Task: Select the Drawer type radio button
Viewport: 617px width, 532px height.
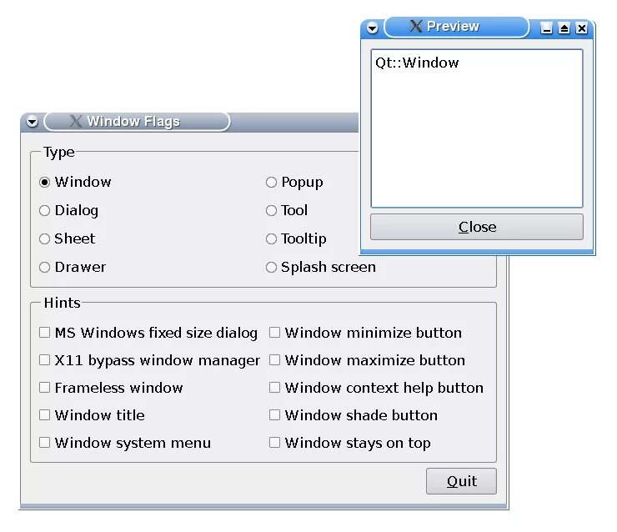Action: coord(44,268)
